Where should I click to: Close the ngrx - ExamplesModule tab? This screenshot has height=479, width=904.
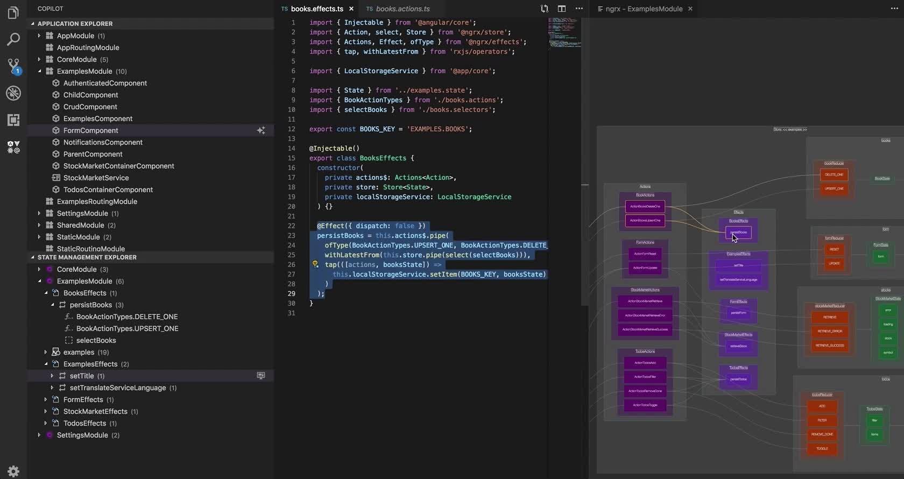coord(690,9)
